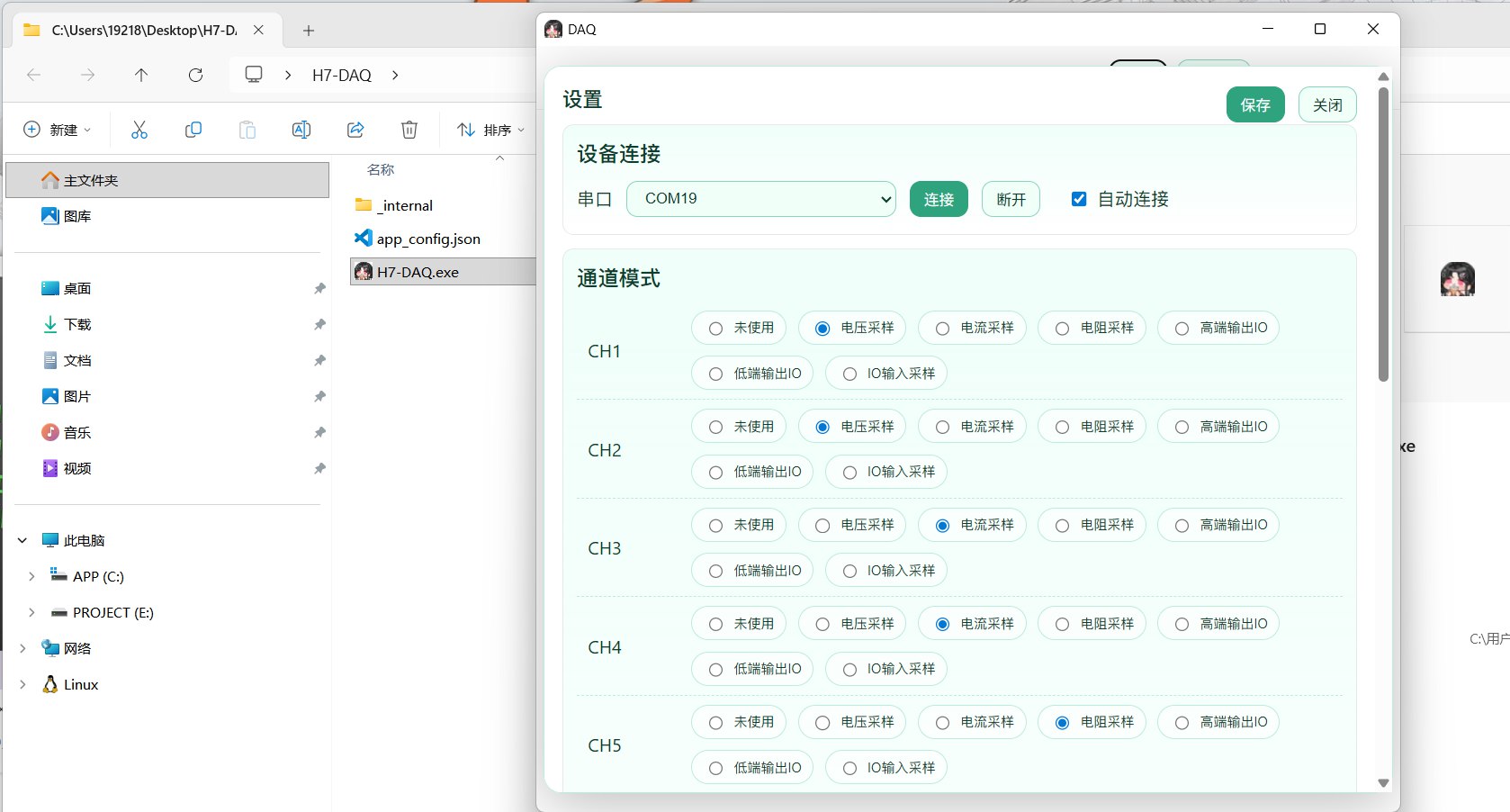Click the Cut scissors icon in Explorer toolbar
Viewport: 1510px width, 812px height.
coord(139,130)
